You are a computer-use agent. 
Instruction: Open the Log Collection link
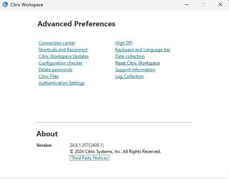[x=129, y=76]
